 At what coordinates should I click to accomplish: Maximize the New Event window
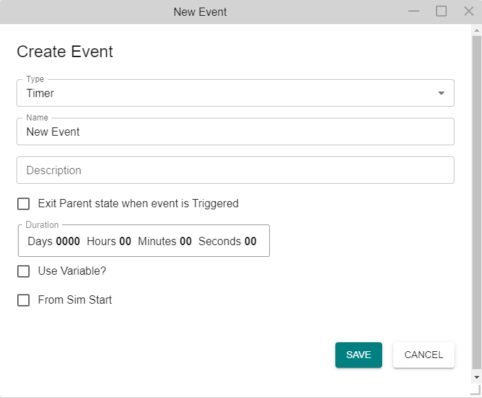(x=441, y=12)
